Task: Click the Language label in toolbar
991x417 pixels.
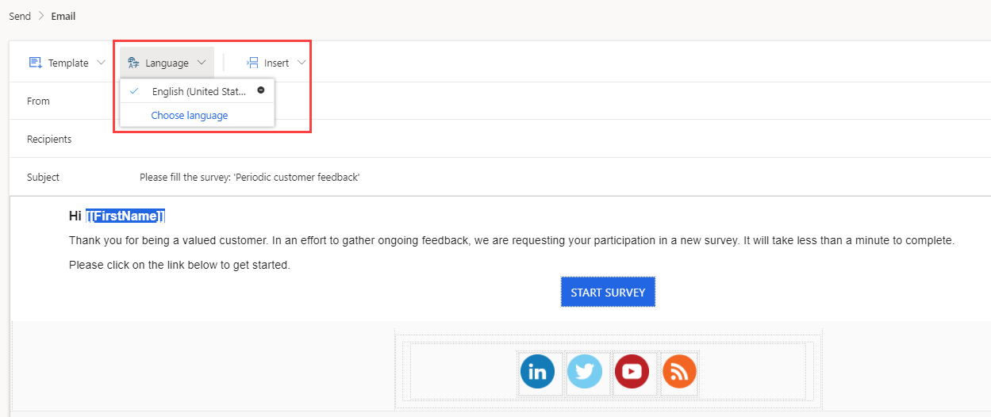Action: pos(167,63)
